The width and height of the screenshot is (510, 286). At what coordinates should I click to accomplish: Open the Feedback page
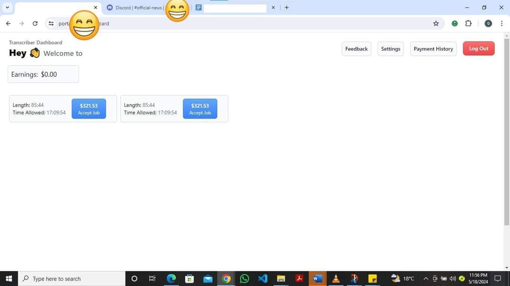click(356, 49)
